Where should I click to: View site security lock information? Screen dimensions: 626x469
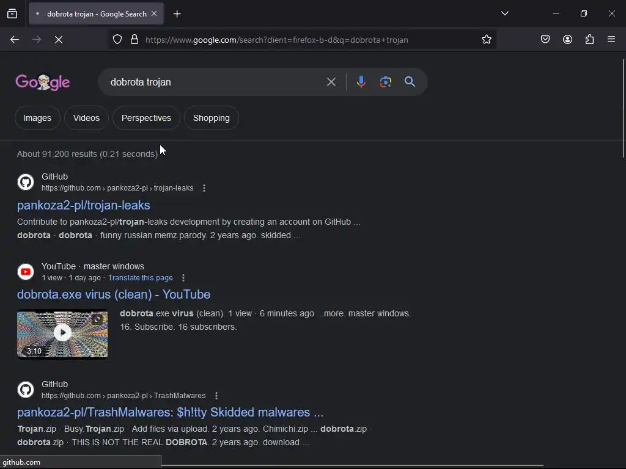[134, 40]
